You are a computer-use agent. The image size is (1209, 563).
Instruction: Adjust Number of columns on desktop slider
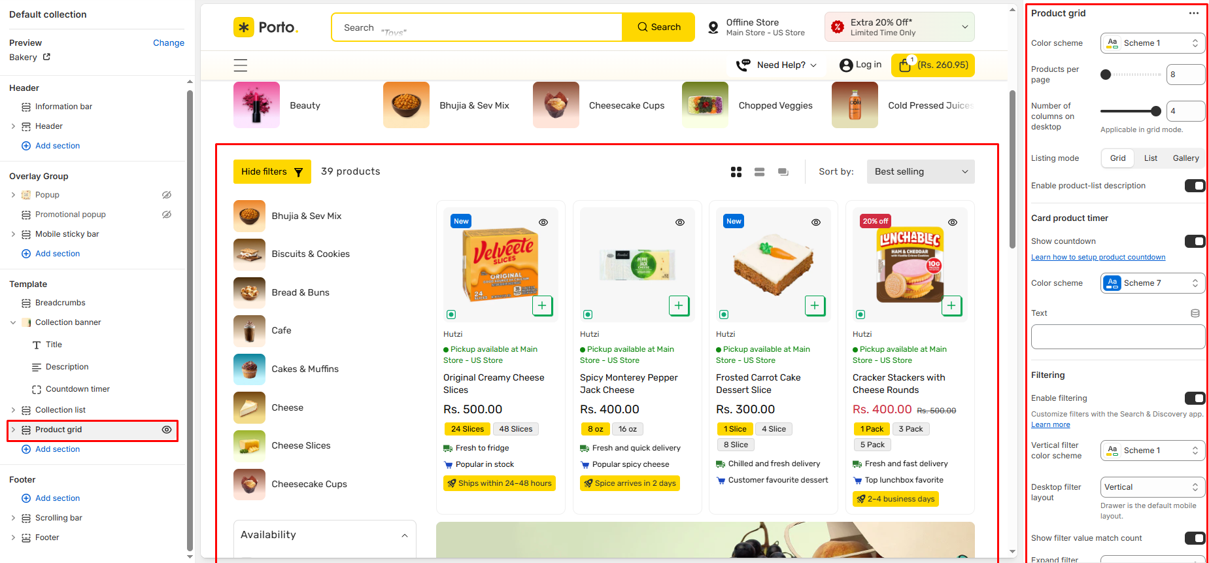point(1155,111)
